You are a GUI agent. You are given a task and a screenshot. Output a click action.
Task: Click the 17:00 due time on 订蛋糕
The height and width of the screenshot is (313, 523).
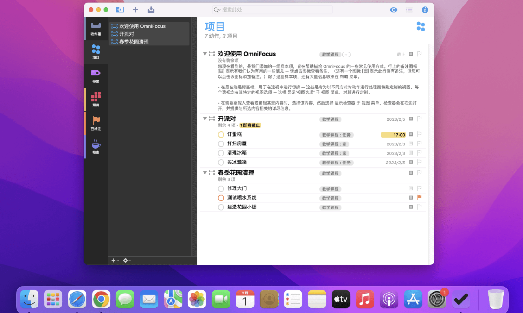pyautogui.click(x=393, y=135)
